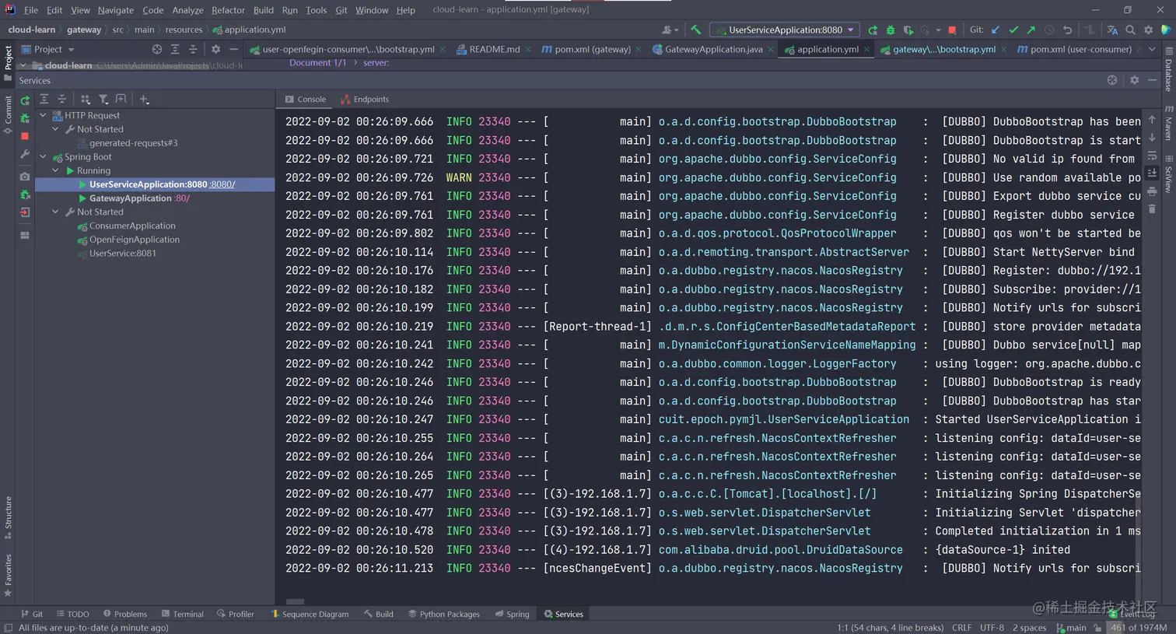Open the Terminal tool window
The width and height of the screenshot is (1176, 634).
pyautogui.click(x=181, y=614)
